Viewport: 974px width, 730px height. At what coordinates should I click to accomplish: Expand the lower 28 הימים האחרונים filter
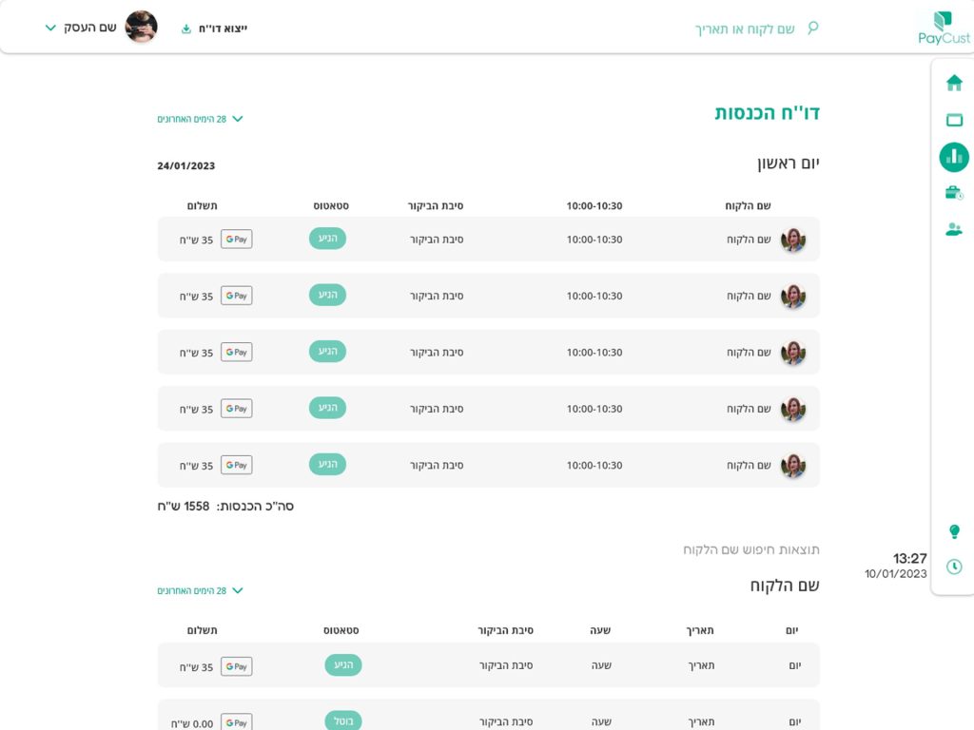point(200,590)
